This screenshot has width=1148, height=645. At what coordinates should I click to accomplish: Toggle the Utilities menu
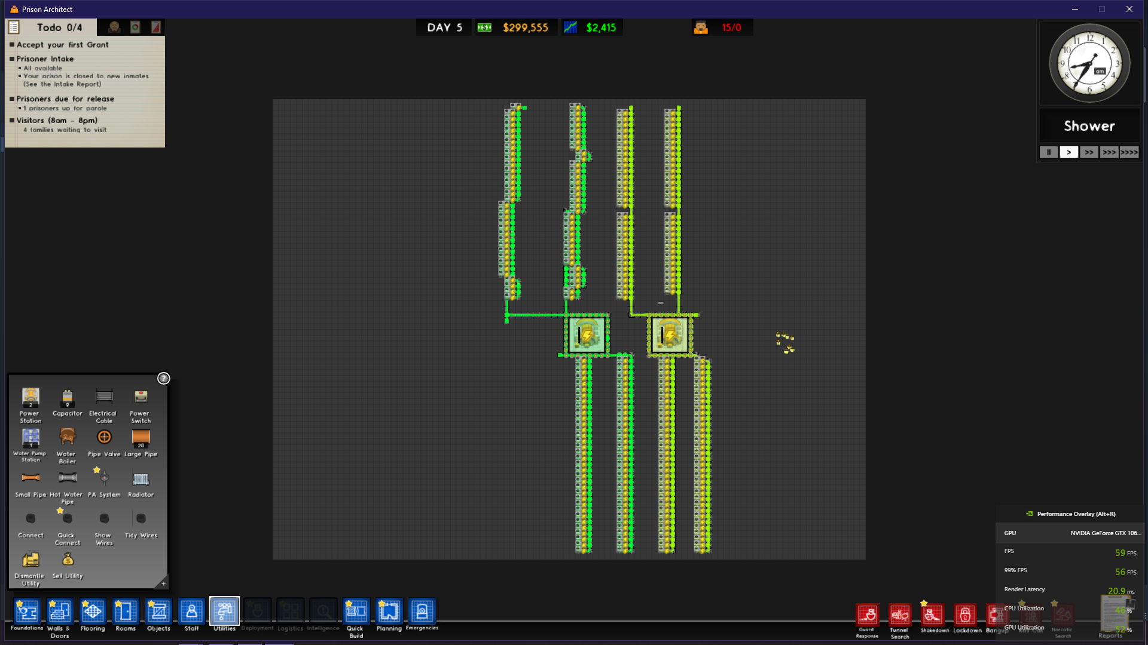point(224,615)
